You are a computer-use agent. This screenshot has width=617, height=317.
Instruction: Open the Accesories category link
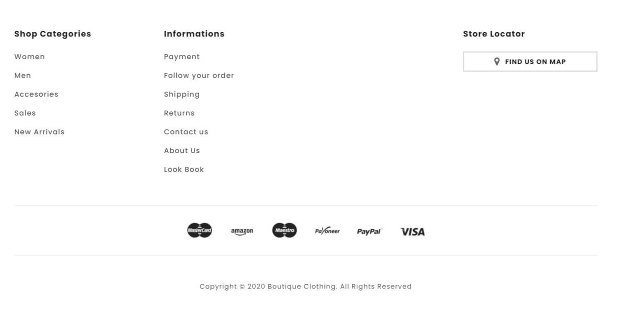(x=36, y=94)
